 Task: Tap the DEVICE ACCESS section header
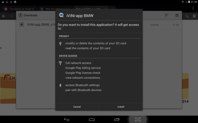pyautogui.click(x=68, y=56)
